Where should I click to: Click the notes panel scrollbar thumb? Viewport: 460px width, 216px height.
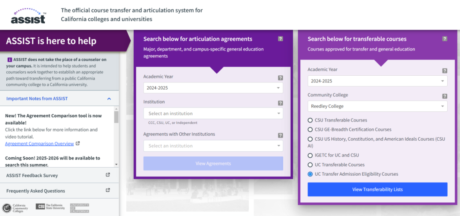point(116,117)
